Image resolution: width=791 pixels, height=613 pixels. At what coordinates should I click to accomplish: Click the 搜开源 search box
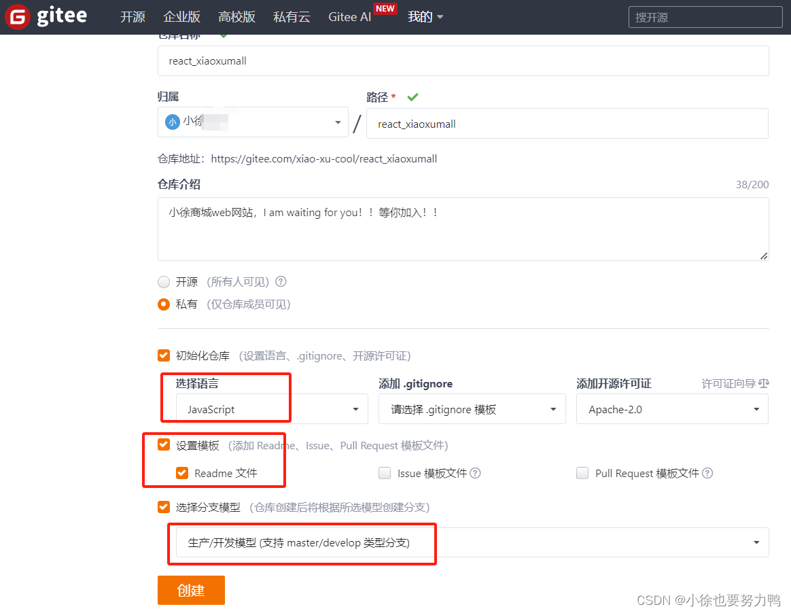click(705, 17)
